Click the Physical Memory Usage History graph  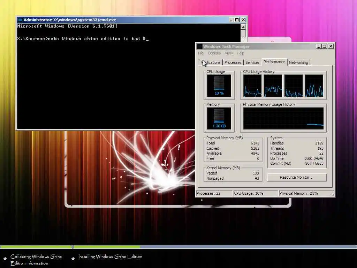pos(283,119)
